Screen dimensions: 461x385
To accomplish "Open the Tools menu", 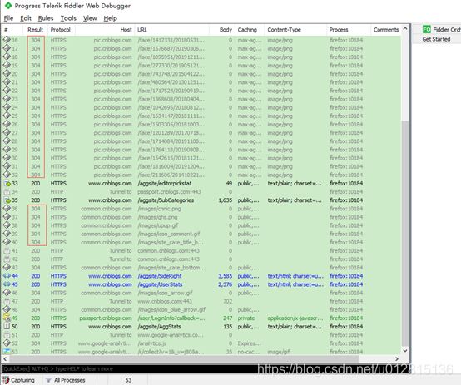I will tap(68, 18).
